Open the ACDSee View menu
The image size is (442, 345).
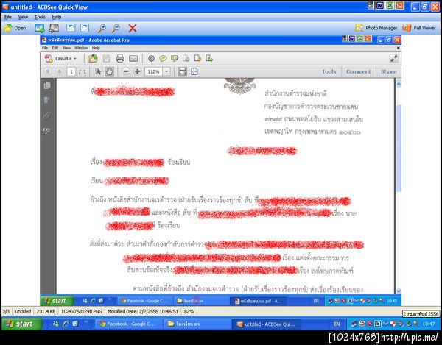click(x=23, y=17)
